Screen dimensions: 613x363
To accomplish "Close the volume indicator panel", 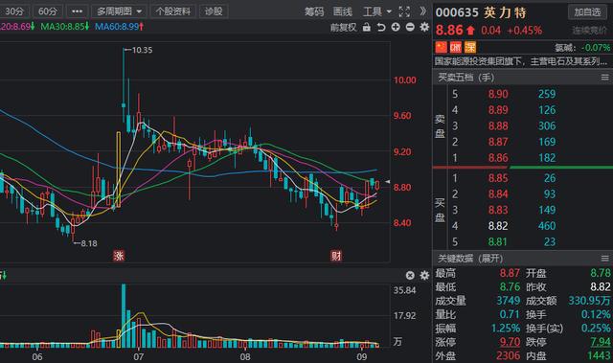I will click(x=410, y=276).
